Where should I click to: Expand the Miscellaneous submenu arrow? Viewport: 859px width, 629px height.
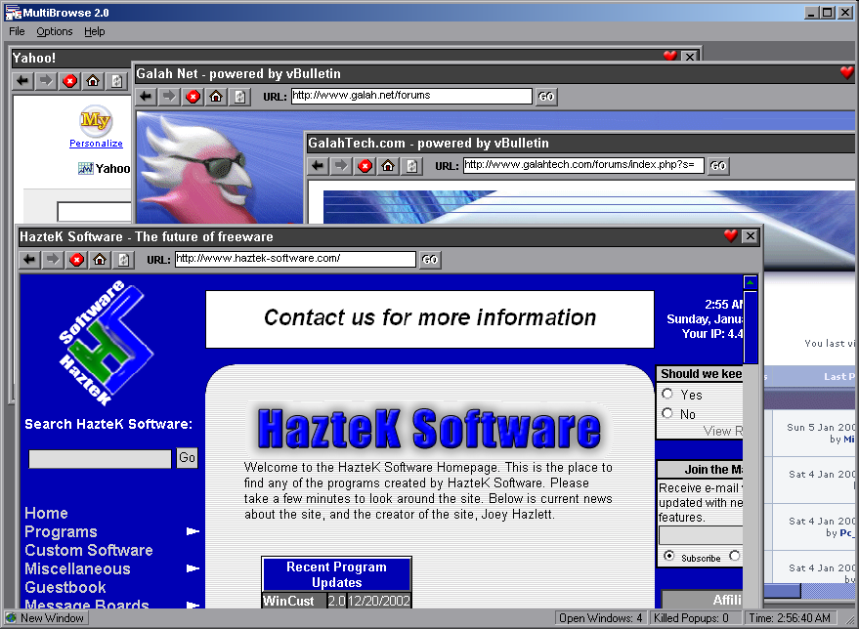[x=193, y=568]
